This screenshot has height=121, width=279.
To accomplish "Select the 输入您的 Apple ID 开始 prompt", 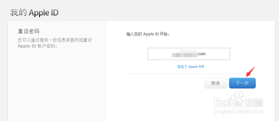I will [148, 34].
